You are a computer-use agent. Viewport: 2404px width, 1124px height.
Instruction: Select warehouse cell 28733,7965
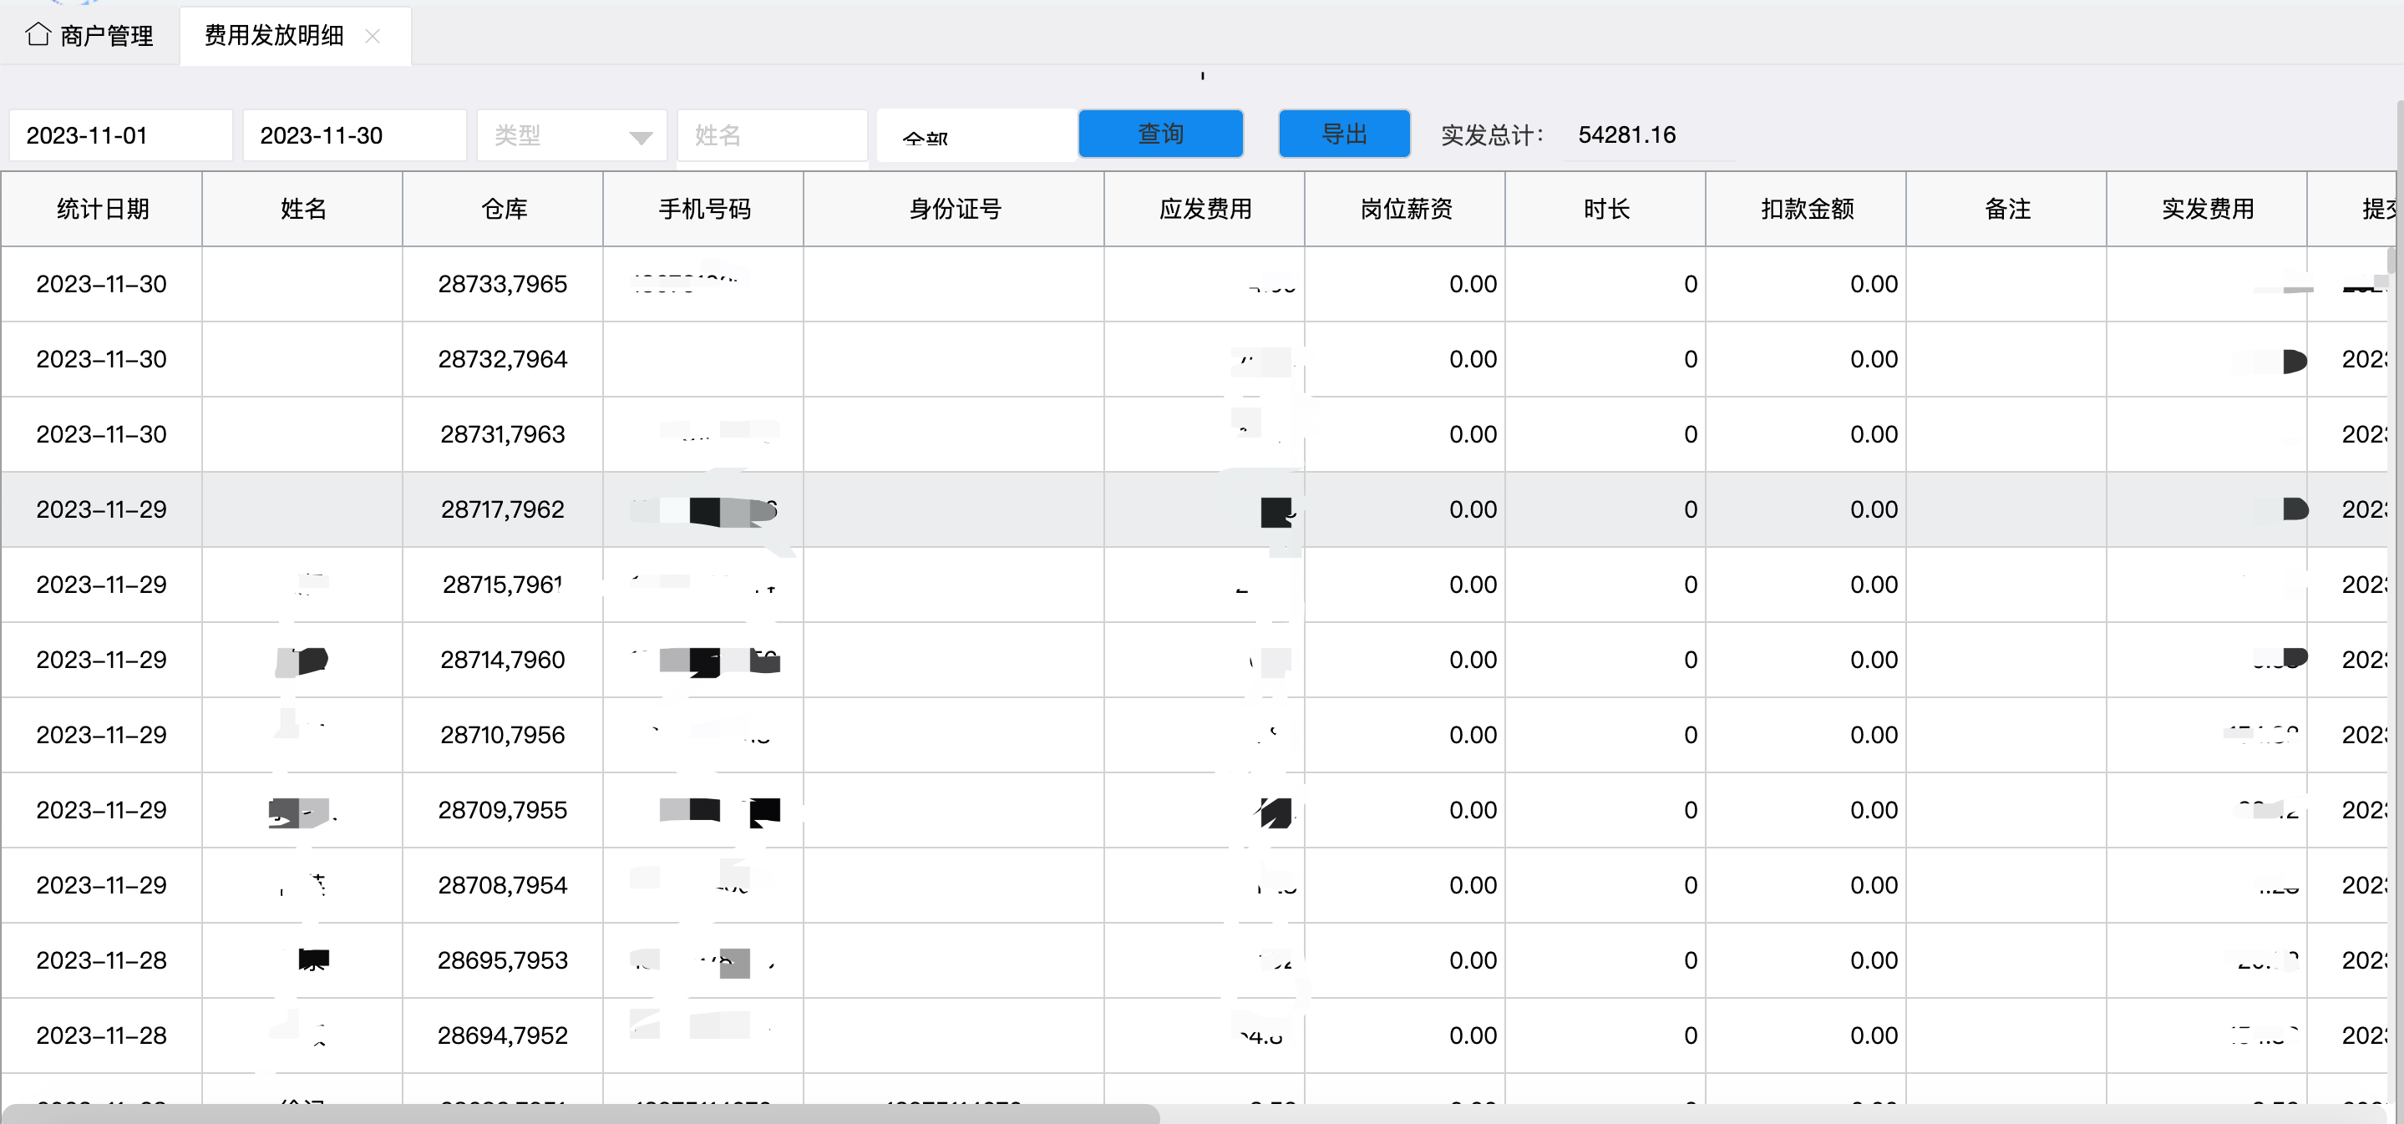click(x=503, y=285)
